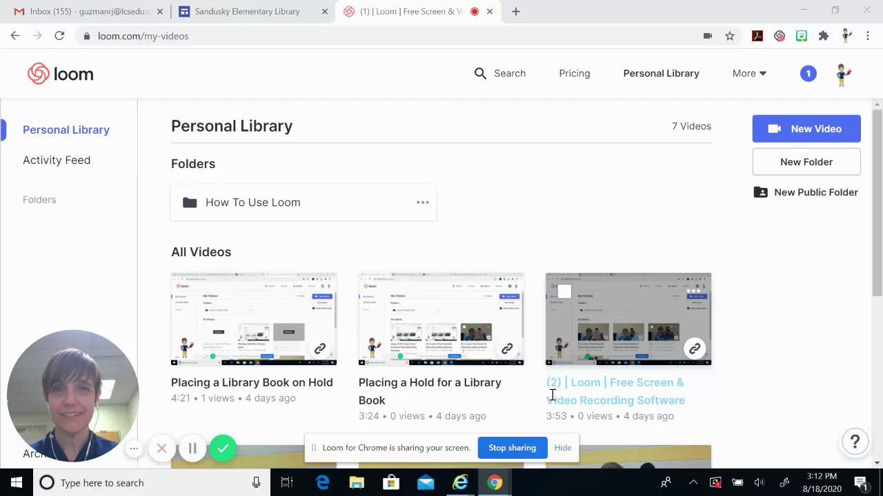Click the New Folder button
The width and height of the screenshot is (883, 496).
806,162
